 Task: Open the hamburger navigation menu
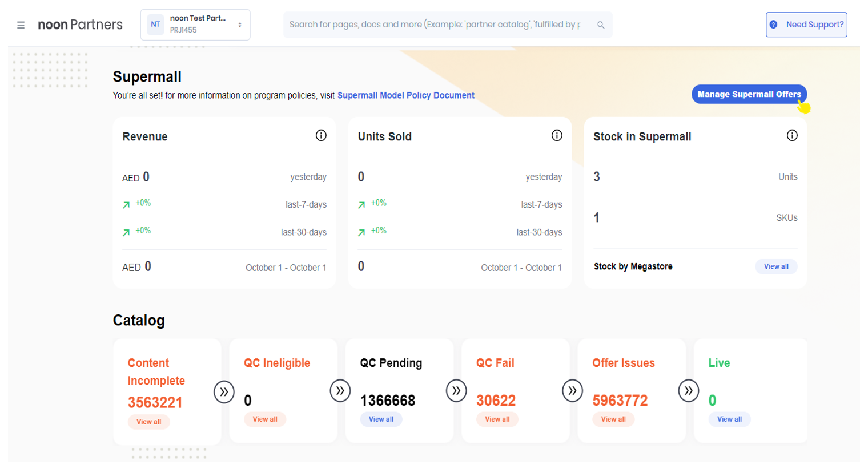pos(21,25)
